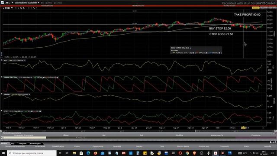Open the File menu
Screen dimensions: 277x156
pos(42,3)
